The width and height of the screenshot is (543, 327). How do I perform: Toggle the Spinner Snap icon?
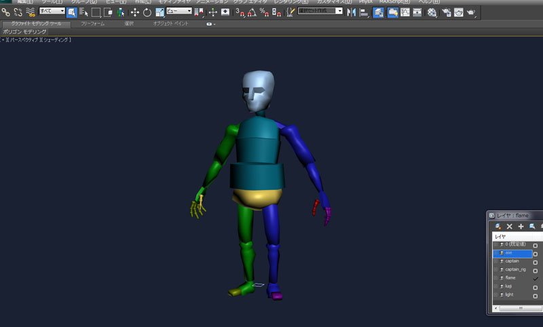click(x=276, y=12)
